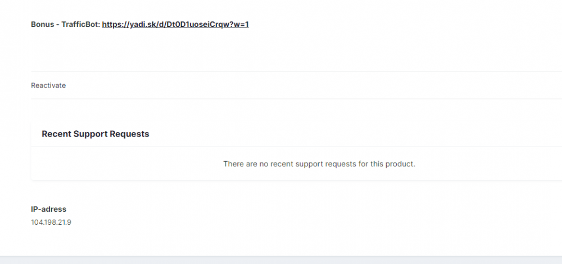Click the divider line above Reactivate

click(x=281, y=71)
